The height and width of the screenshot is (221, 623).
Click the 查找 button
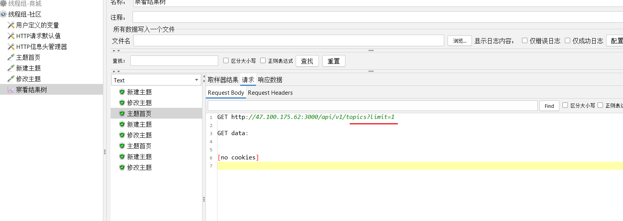307,61
